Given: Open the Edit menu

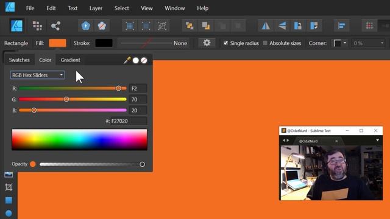Looking at the screenshot, I should pos(51,8).
